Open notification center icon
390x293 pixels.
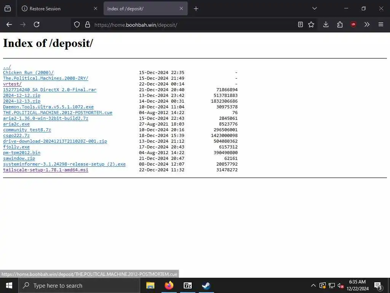point(378,286)
